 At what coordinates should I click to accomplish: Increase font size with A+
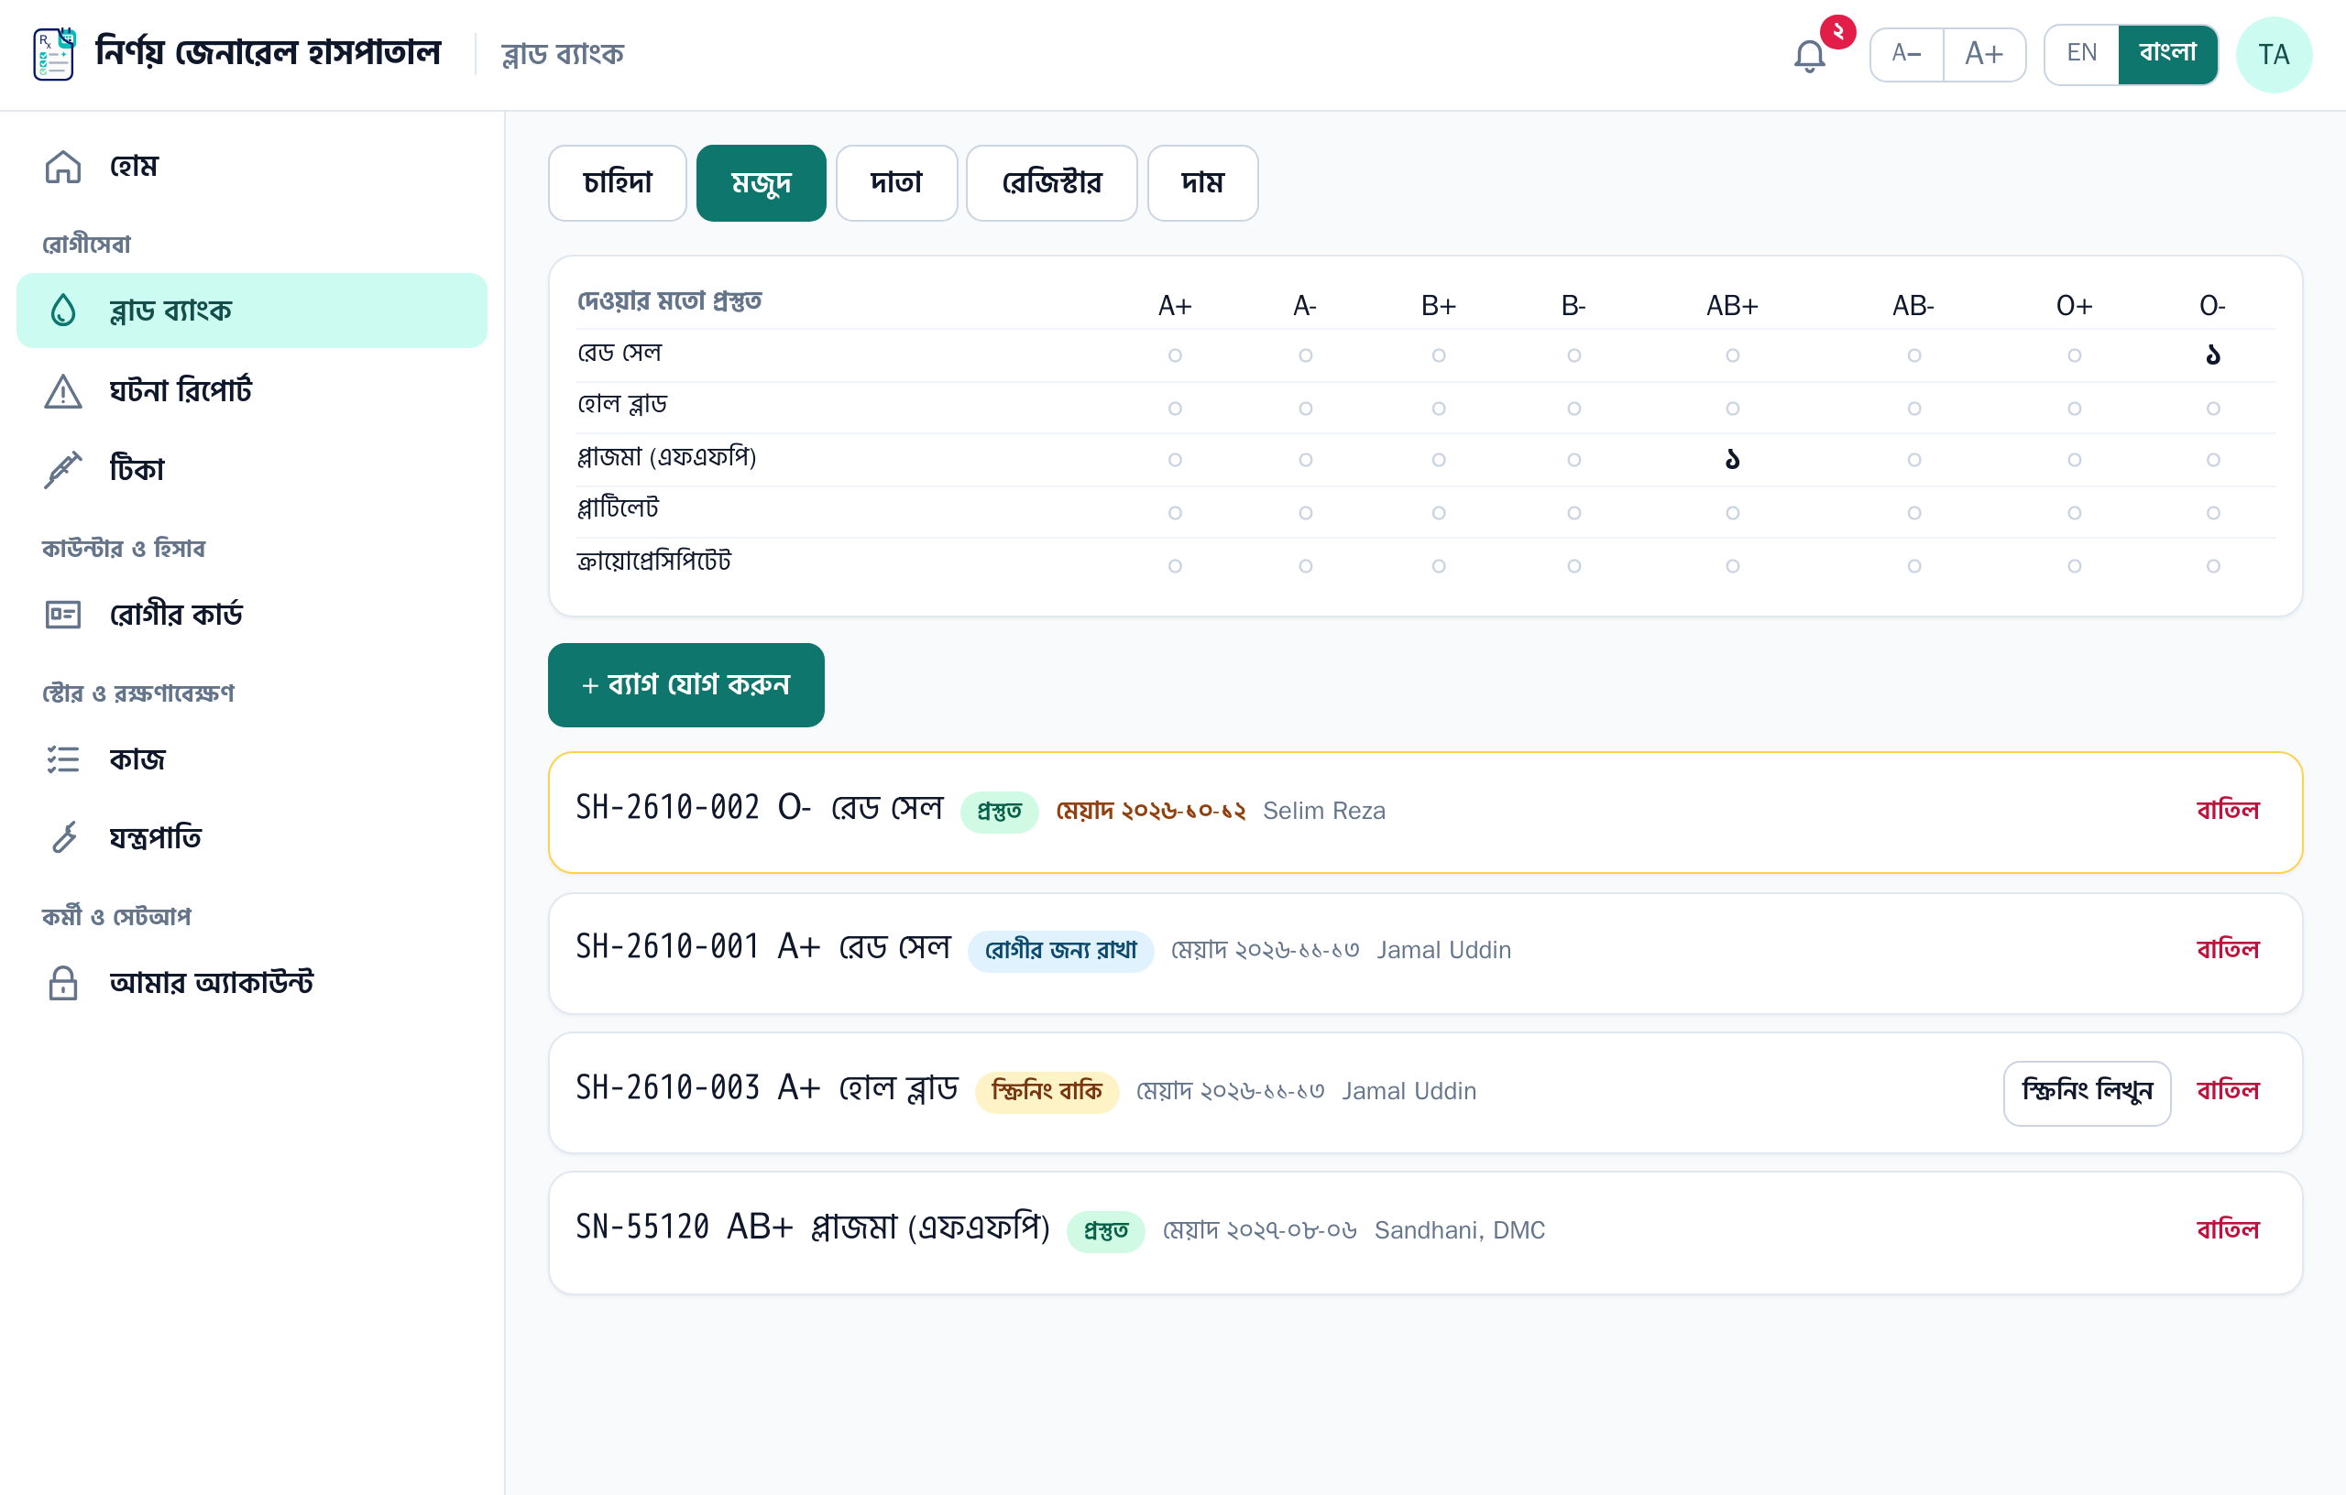click(1984, 55)
